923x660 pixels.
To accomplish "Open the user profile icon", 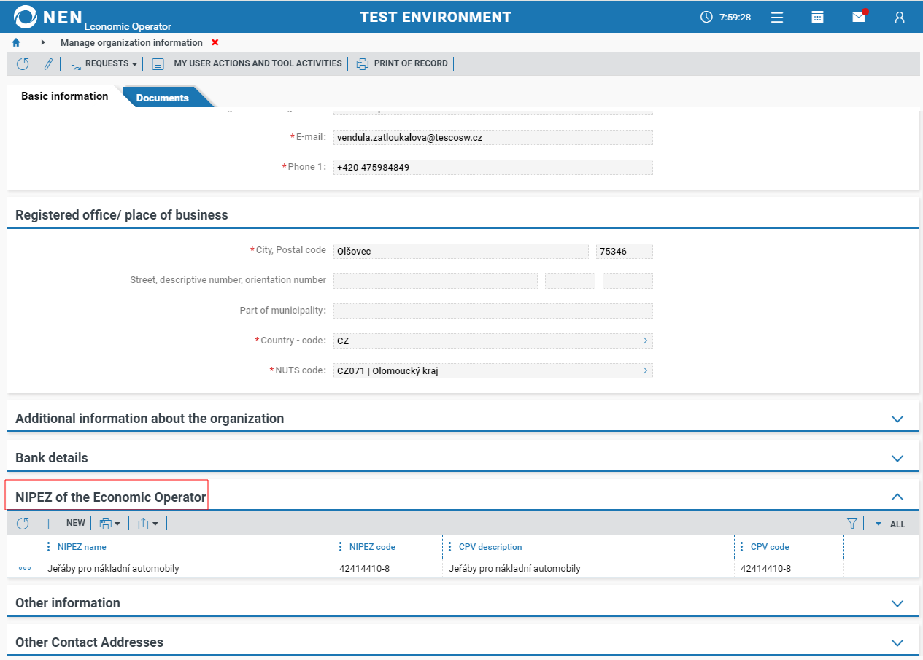I will [x=900, y=17].
